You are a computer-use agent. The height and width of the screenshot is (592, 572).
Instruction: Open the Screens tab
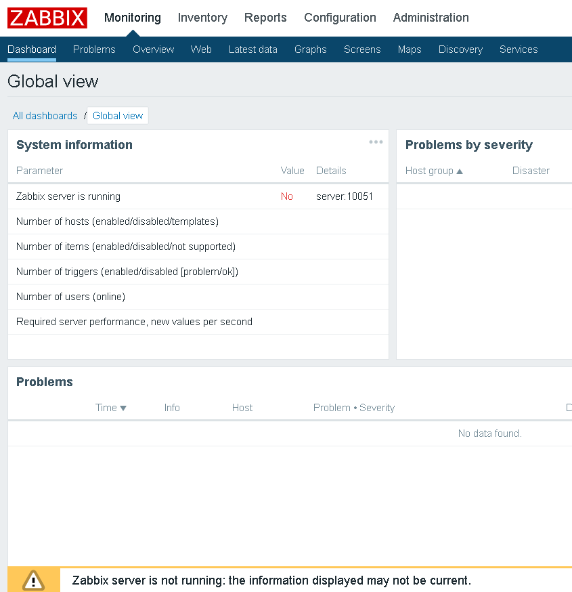362,49
